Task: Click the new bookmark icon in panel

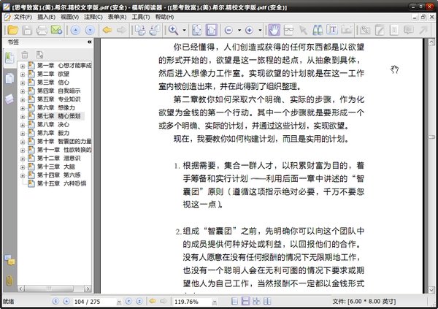Action: (39, 55)
